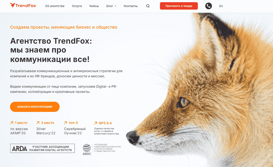This screenshot has width=273, height=167.
Task: Click the TrendFox fox logo
Action: (x=23, y=5)
